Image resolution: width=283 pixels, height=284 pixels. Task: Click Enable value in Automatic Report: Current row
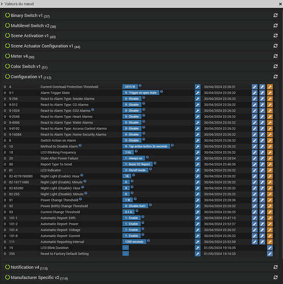[x=132, y=236]
